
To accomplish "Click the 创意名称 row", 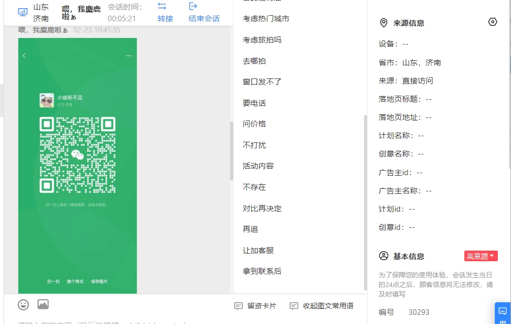I will [401, 153].
